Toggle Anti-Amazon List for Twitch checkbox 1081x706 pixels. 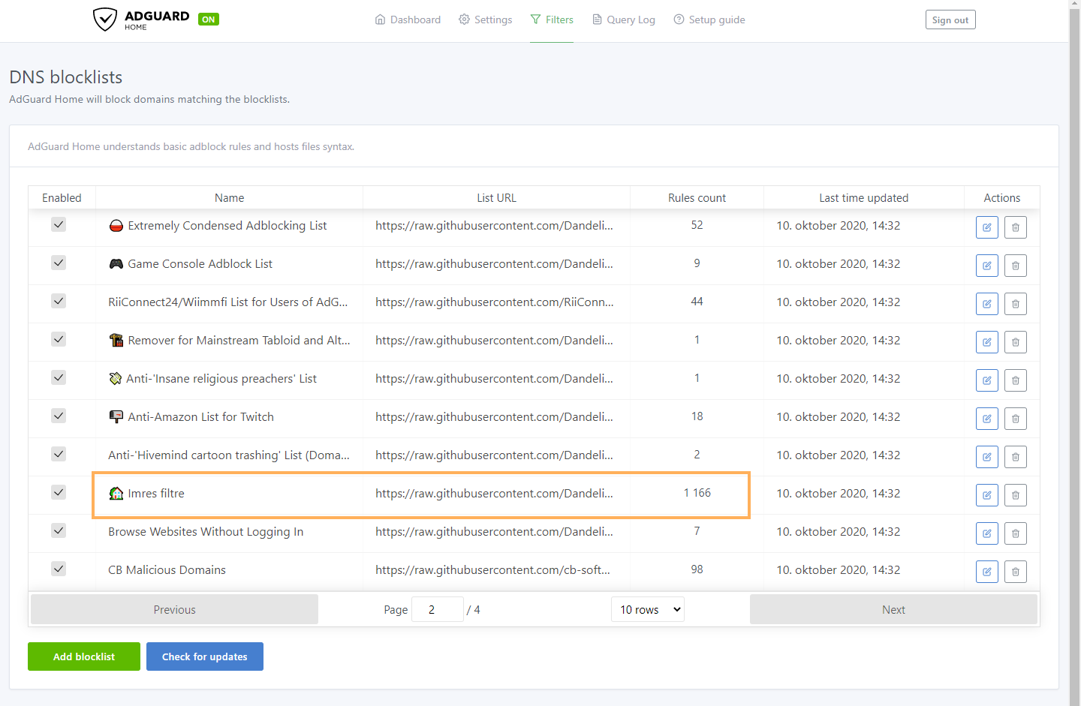coord(59,416)
